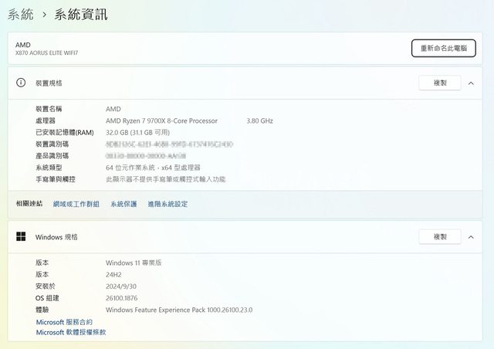This screenshot has height=349, width=494.
Task: Click the Windows logo icon beside Windows 規格
Action: click(x=21, y=237)
